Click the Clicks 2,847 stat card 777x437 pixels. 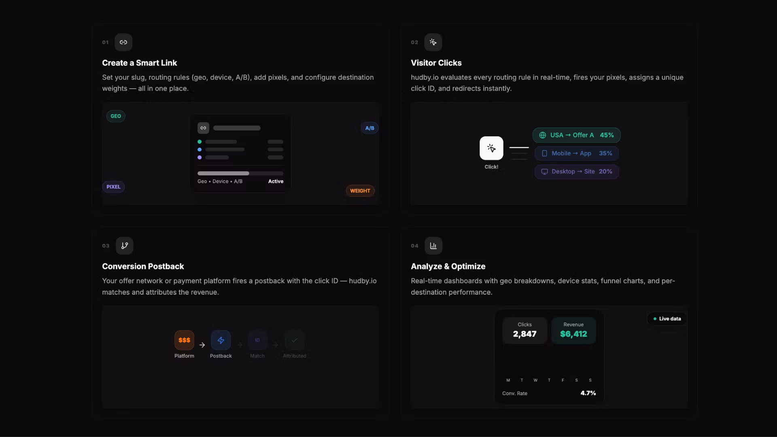point(524,331)
